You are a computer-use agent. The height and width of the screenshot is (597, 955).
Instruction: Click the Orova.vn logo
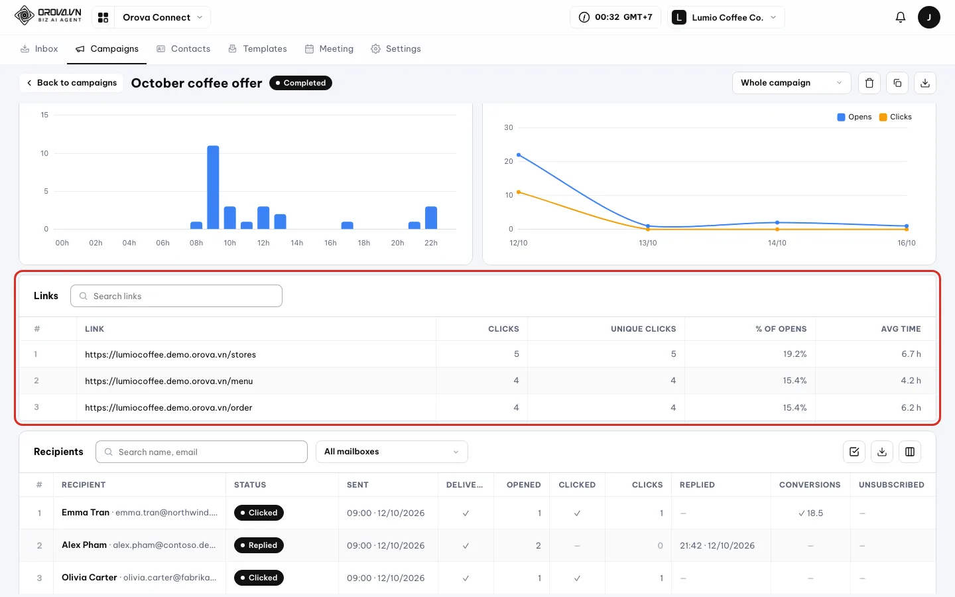48,15
